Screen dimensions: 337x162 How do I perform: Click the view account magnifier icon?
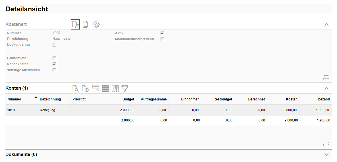75,89
